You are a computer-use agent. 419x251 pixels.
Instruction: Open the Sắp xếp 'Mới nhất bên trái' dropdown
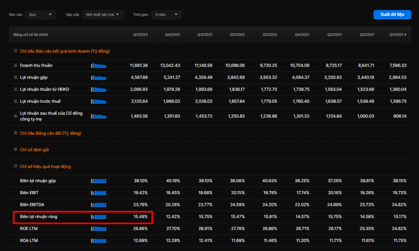pyautogui.click(x=102, y=15)
